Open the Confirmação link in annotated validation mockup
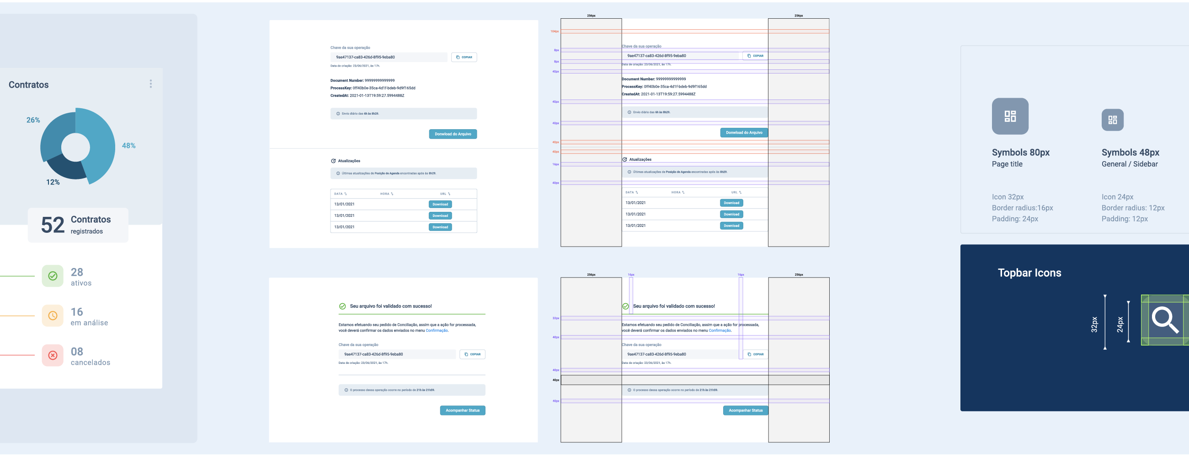The image size is (1189, 457). click(x=720, y=331)
